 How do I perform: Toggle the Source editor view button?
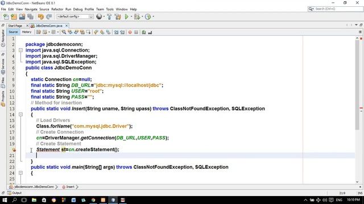[x=13, y=32]
